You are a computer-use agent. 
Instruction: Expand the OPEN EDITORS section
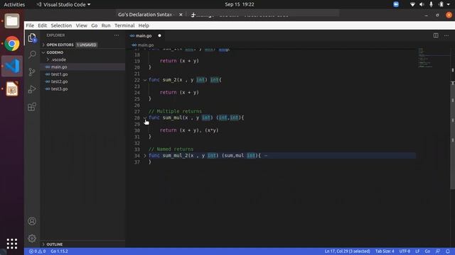point(60,45)
